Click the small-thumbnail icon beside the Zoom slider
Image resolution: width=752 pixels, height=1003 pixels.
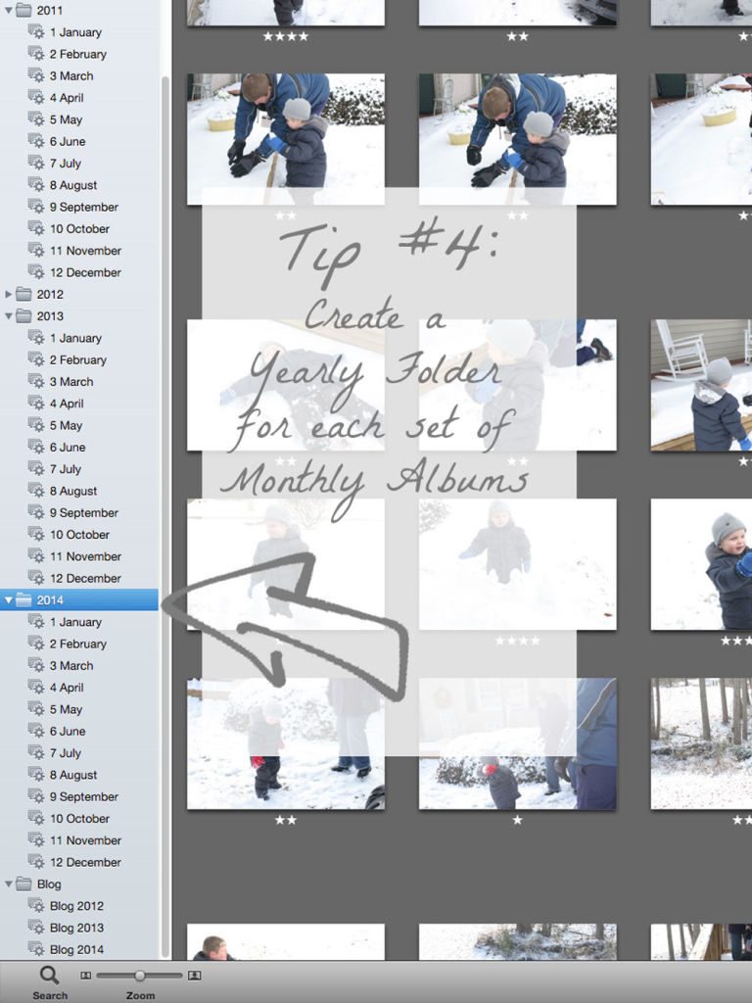point(86,976)
